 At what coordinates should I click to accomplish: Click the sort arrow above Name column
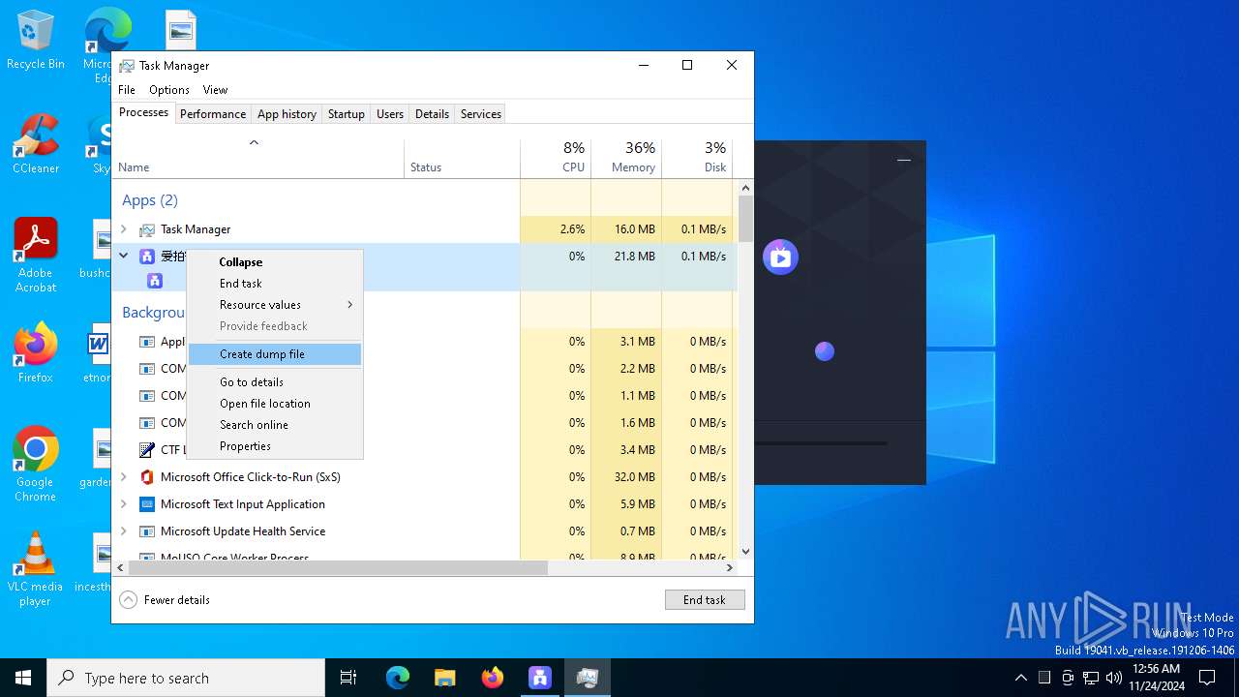click(x=254, y=143)
